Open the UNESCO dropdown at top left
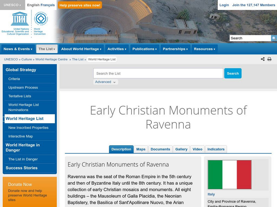The image size is (277, 207). pos(12,5)
